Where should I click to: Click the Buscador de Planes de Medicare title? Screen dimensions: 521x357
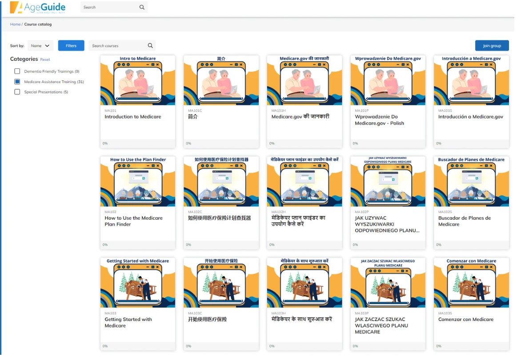coord(465,221)
